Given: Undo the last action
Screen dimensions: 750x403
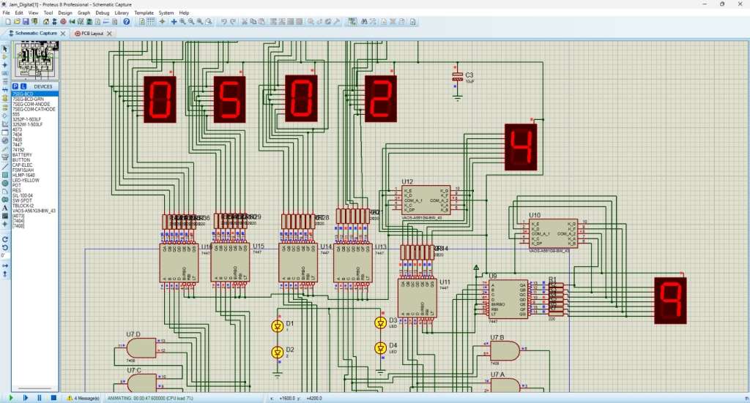Looking at the screenshot, I should point(224,21).
